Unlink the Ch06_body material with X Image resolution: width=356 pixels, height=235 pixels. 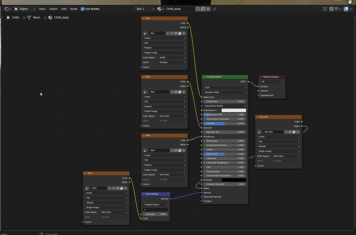coord(208,9)
